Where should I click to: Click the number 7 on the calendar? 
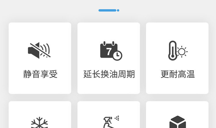tap(109, 51)
